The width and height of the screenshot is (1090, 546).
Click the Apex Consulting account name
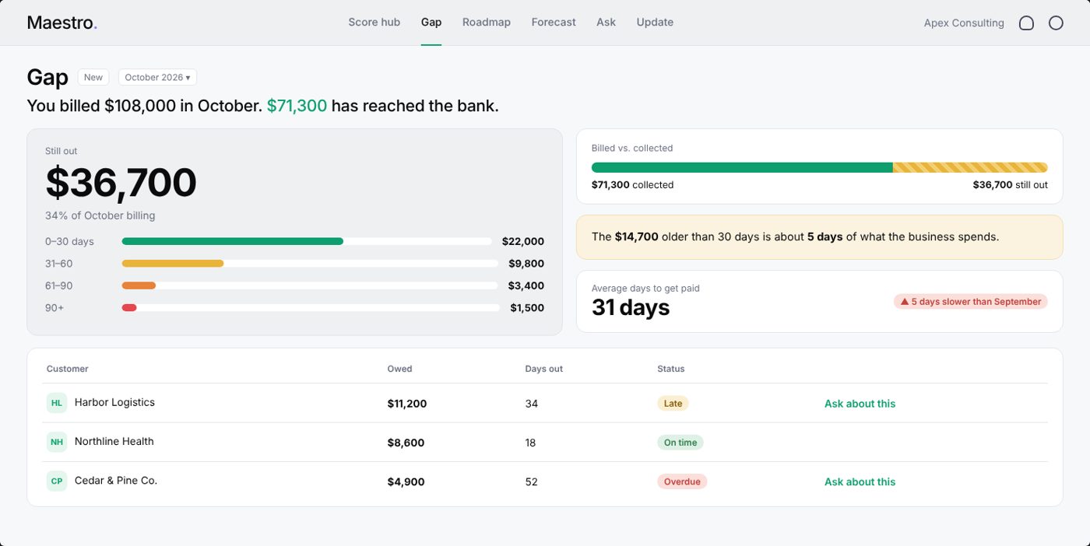[964, 23]
